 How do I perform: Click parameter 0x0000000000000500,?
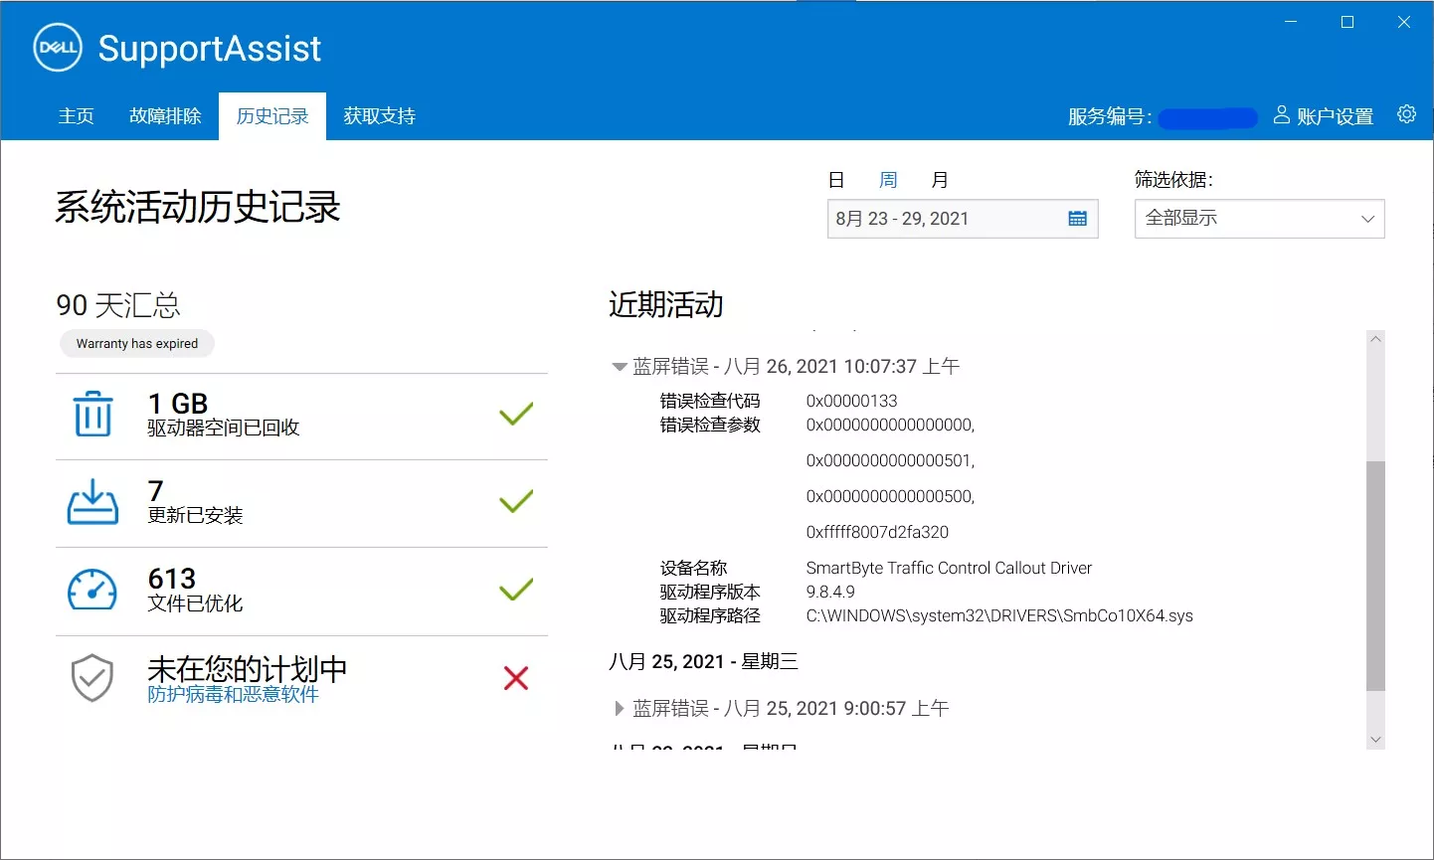pos(890,496)
